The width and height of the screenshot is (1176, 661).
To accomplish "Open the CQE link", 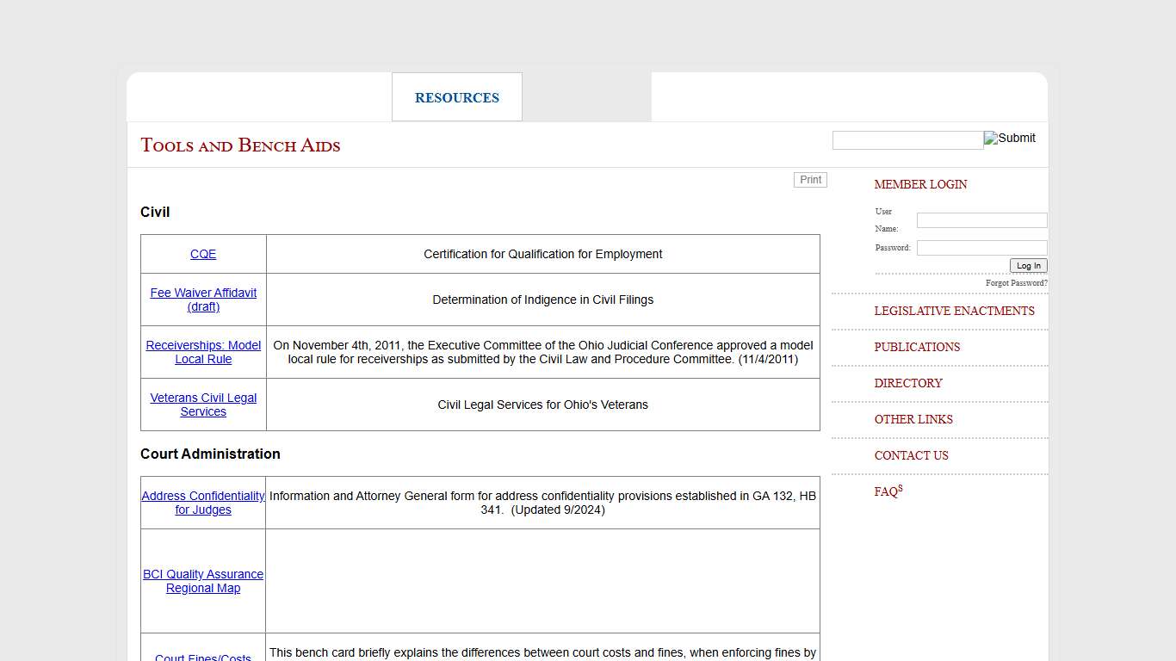I will pos(203,254).
